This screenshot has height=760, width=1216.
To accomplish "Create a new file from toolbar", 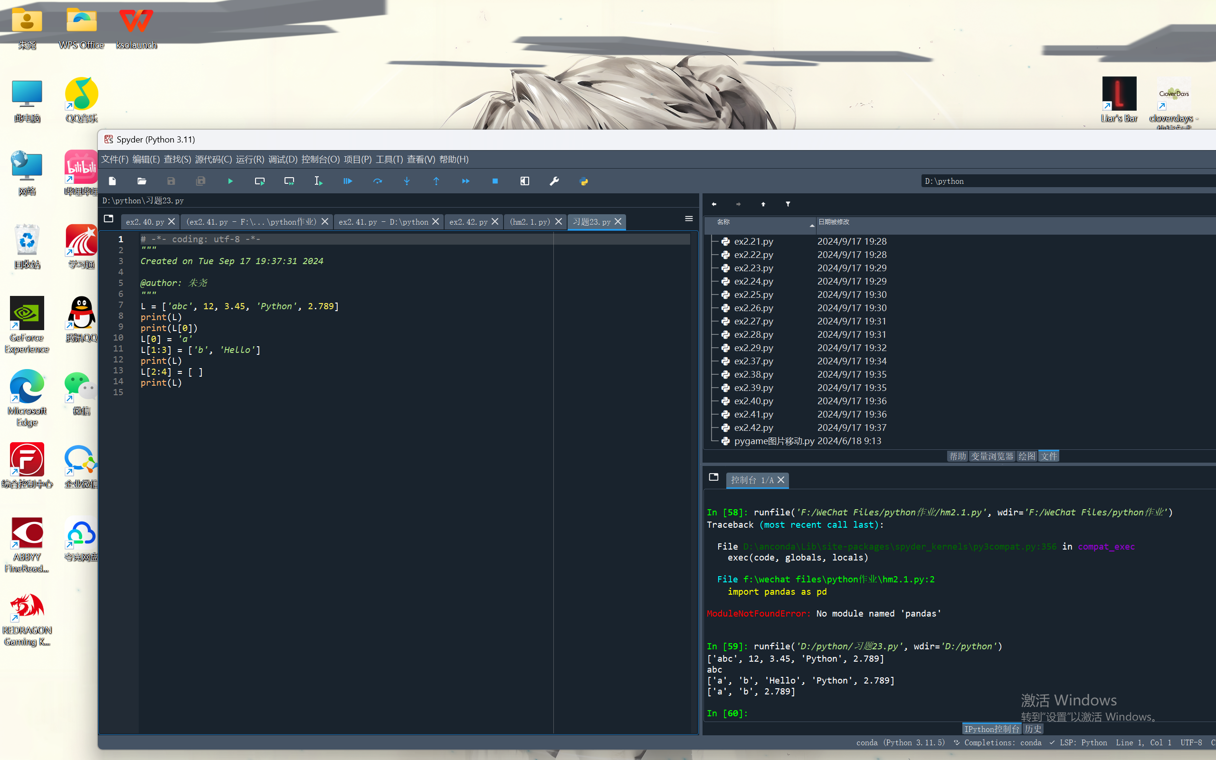I will point(113,181).
